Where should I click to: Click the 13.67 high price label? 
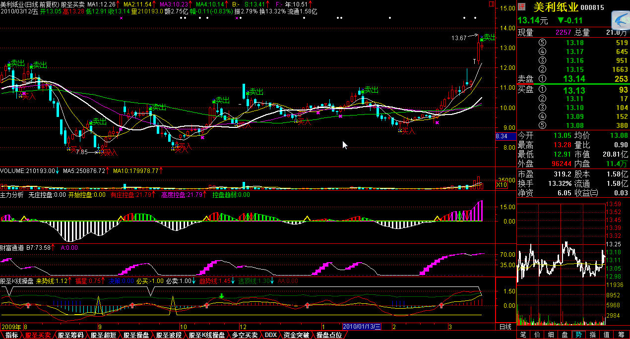(x=458, y=38)
